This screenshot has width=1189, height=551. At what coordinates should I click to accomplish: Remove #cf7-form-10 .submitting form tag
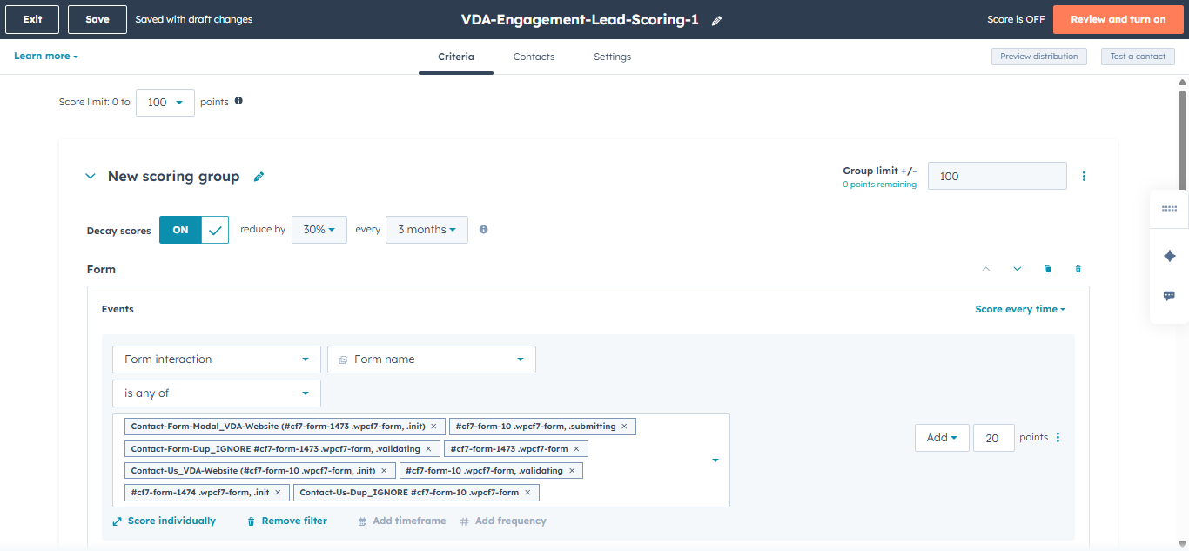pyautogui.click(x=624, y=427)
